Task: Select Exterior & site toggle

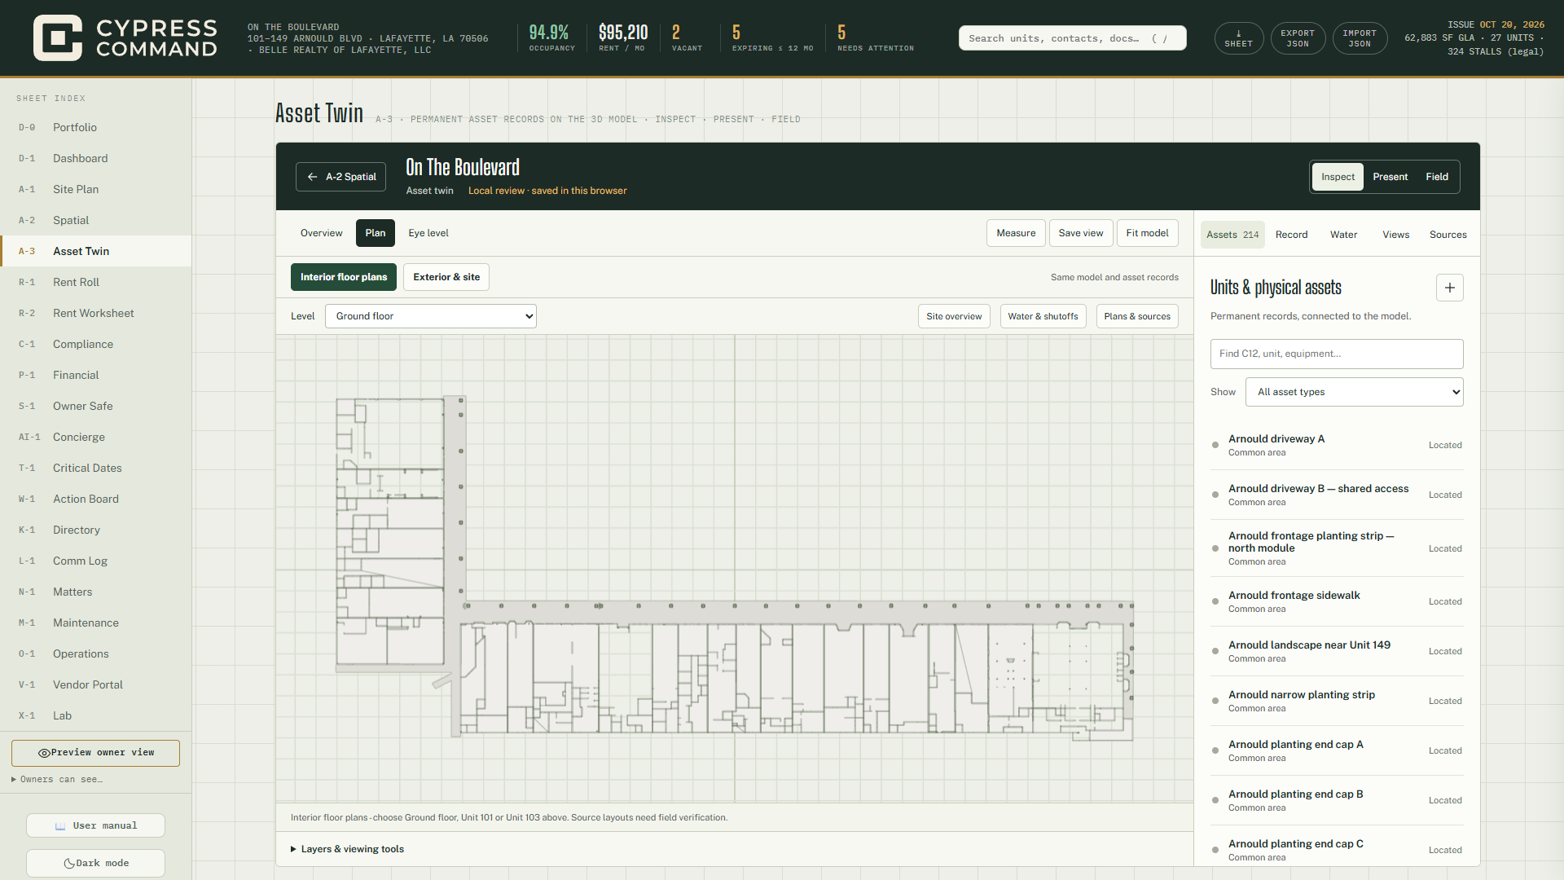Action: click(446, 277)
